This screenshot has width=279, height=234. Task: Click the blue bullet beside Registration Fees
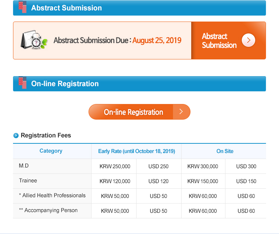point(16,136)
